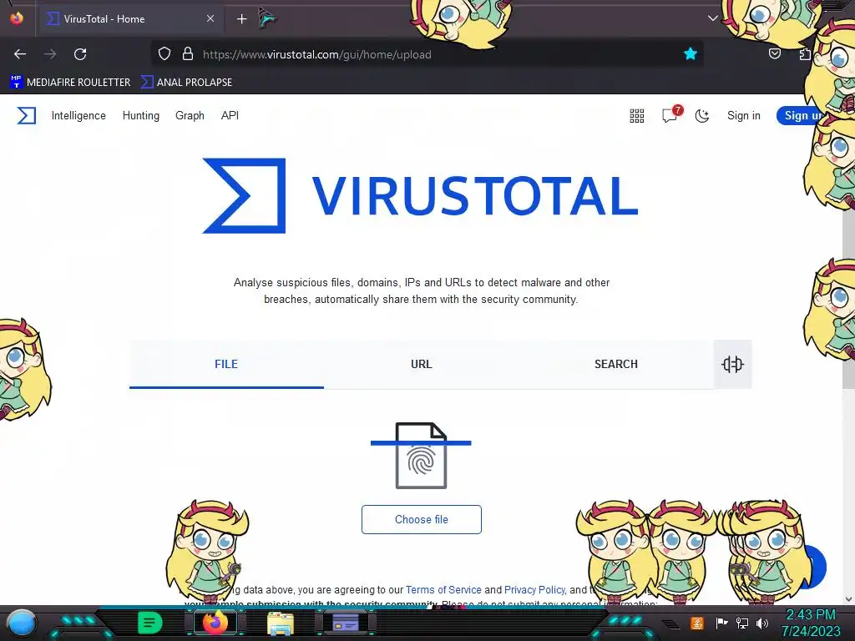Open the API menu item
855x641 pixels.
pyautogui.click(x=230, y=115)
